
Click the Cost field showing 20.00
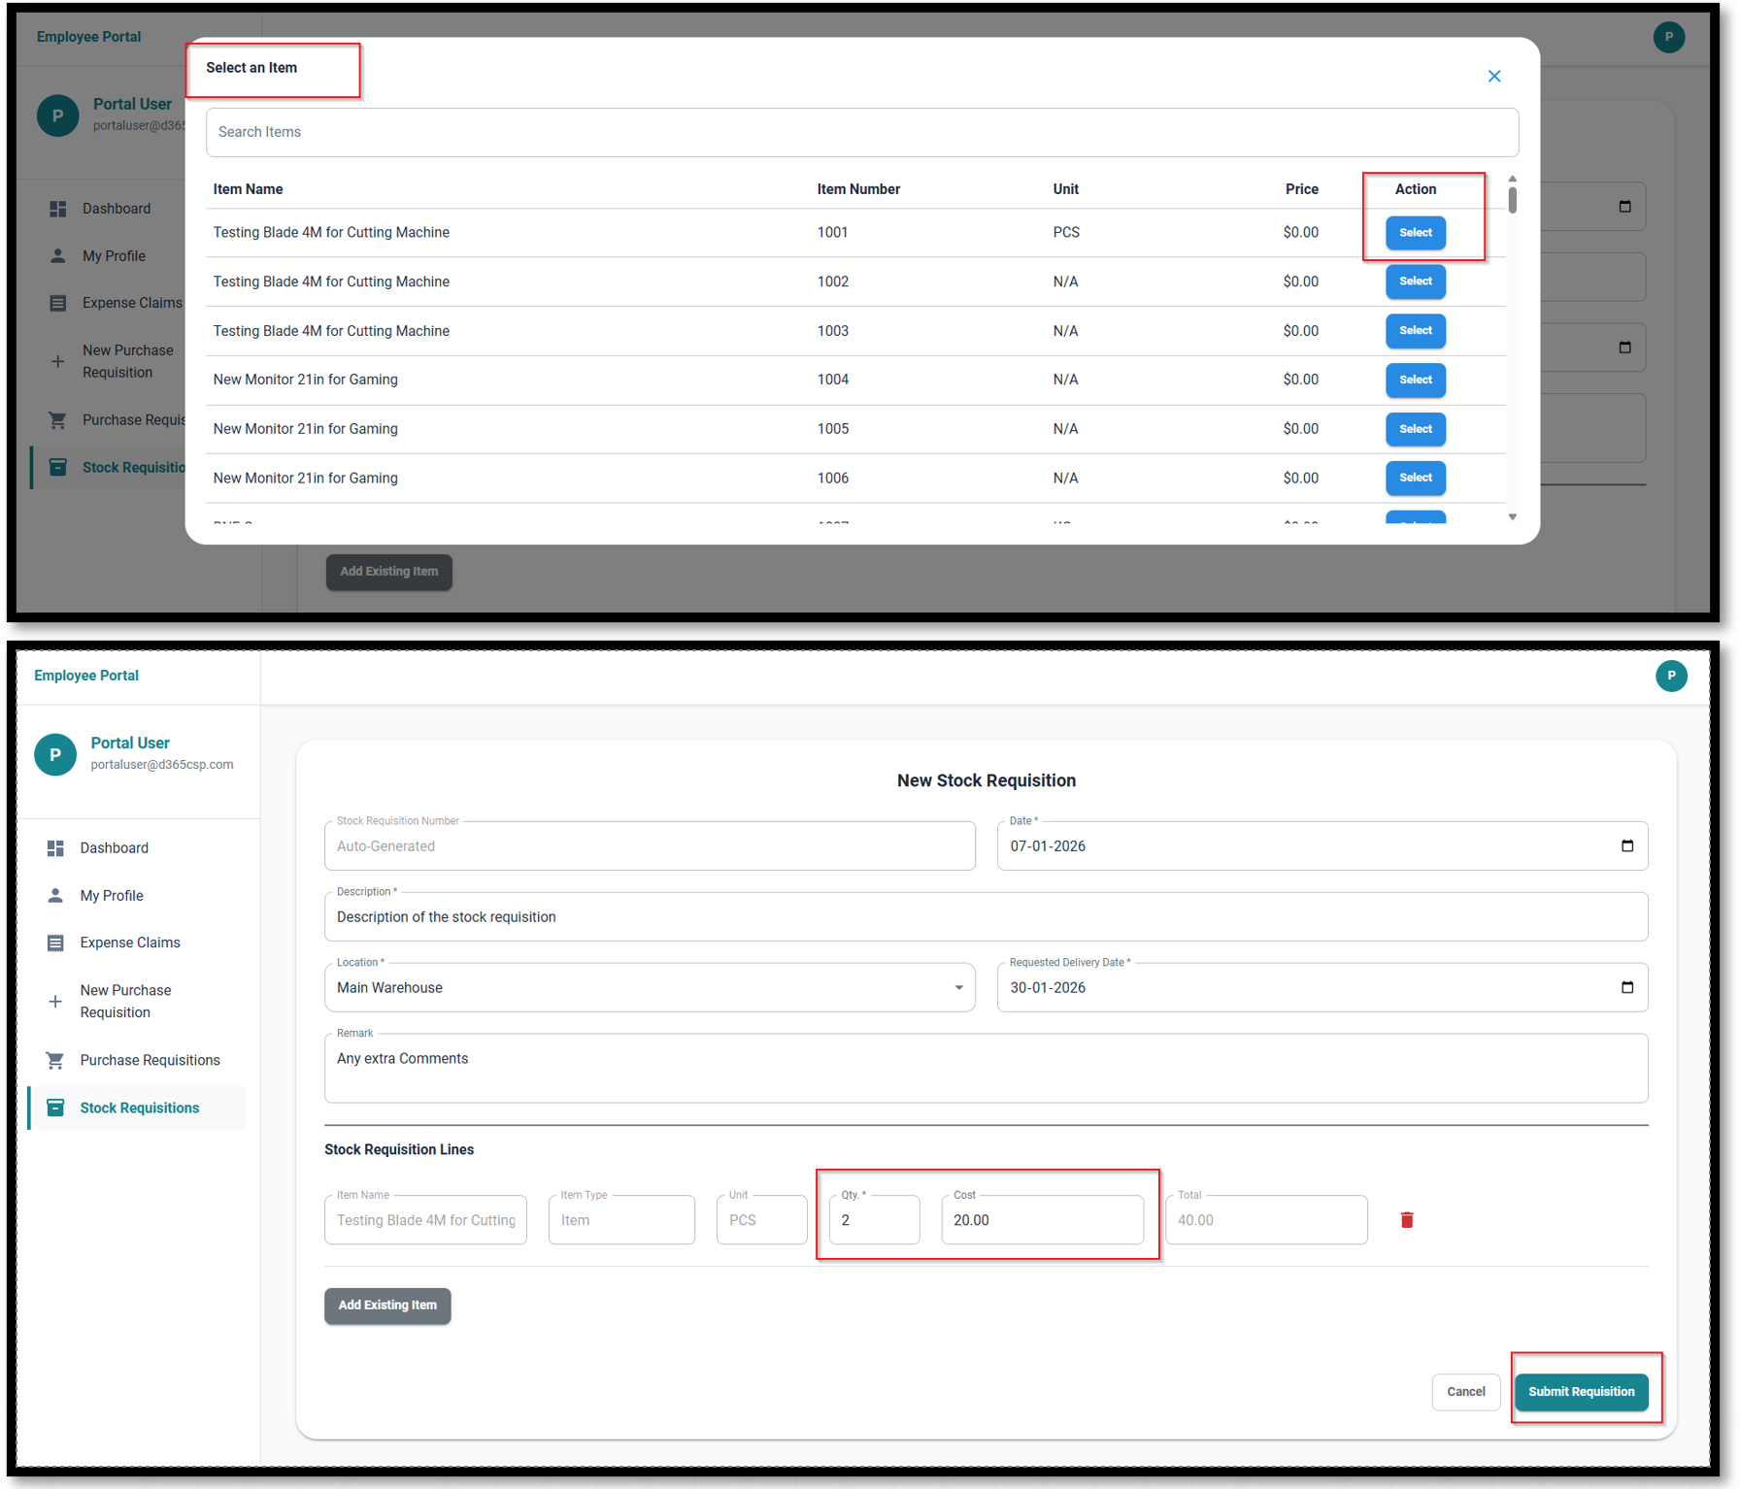[1041, 1220]
